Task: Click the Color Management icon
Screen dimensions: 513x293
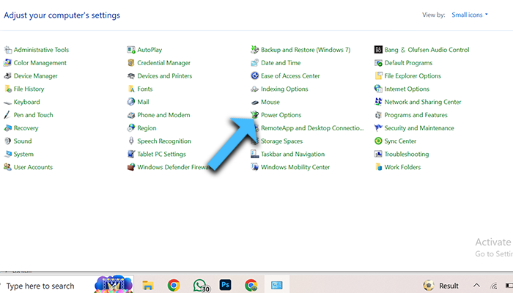Action: pyautogui.click(x=7, y=63)
